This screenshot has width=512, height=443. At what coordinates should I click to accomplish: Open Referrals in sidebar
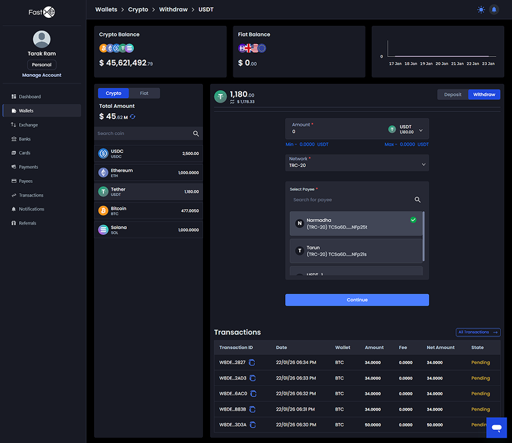click(42, 223)
